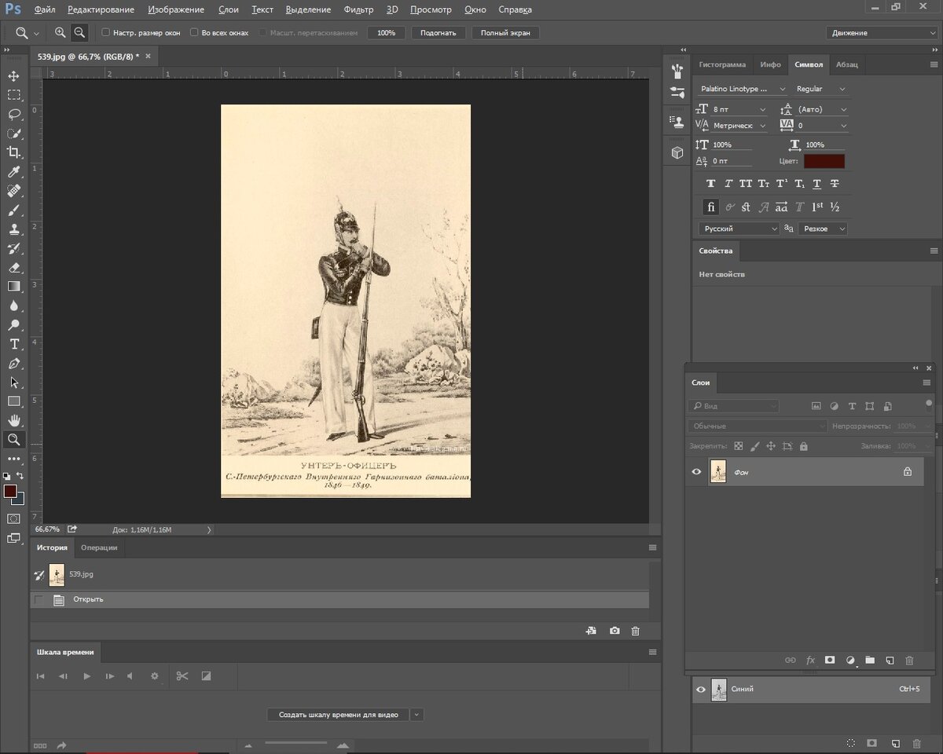
Task: Open the Изображение menu
Action: pos(176,9)
